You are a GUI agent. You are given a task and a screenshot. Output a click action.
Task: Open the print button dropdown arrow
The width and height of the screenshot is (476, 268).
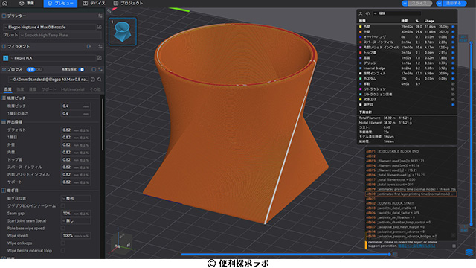pyautogui.click(x=439, y=3)
